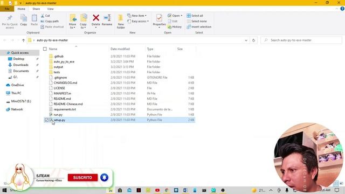Image resolution: width=345 pixels, height=194 pixels.
Task: Select the auto_py_to_exe folder
Action: tap(64, 61)
